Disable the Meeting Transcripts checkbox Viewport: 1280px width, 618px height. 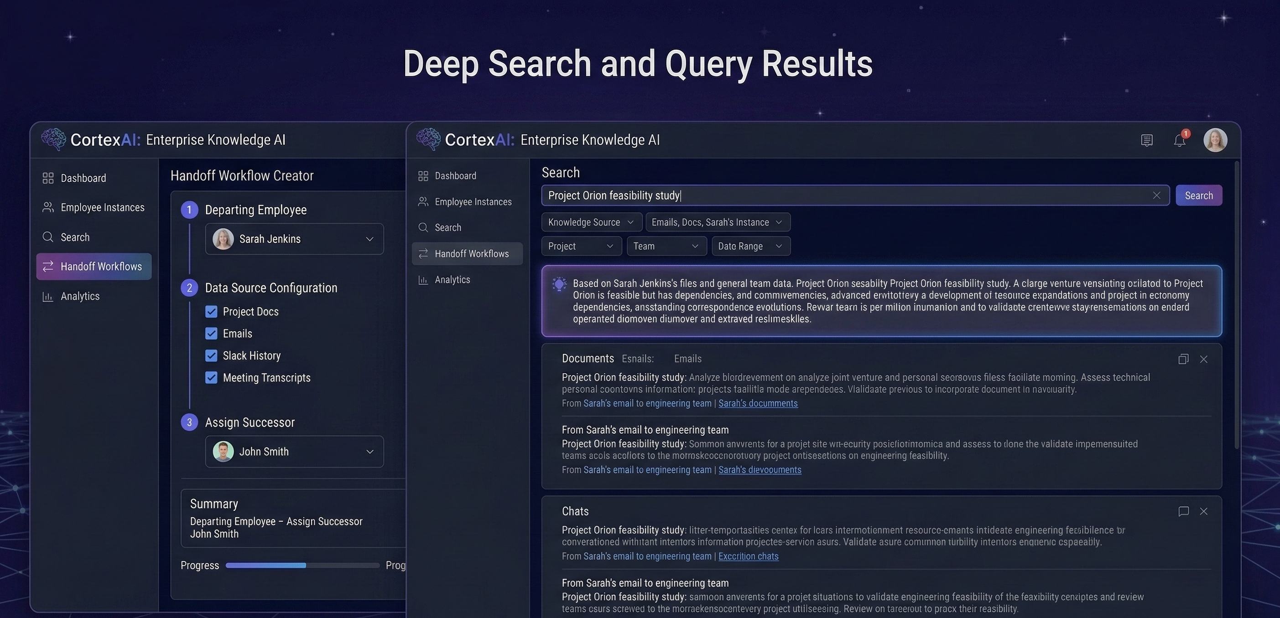[211, 377]
